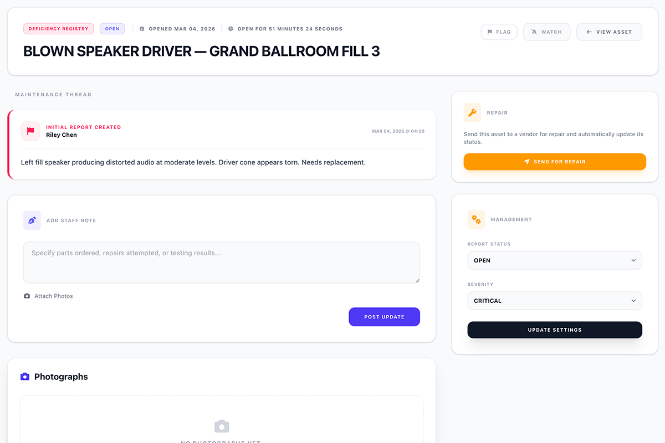Screen dimensions: 665x443
Task: Open the Severity dropdown showing Critical
Action: point(555,301)
